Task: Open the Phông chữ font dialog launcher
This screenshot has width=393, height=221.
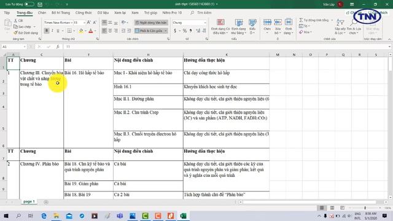Action: tap(98, 39)
